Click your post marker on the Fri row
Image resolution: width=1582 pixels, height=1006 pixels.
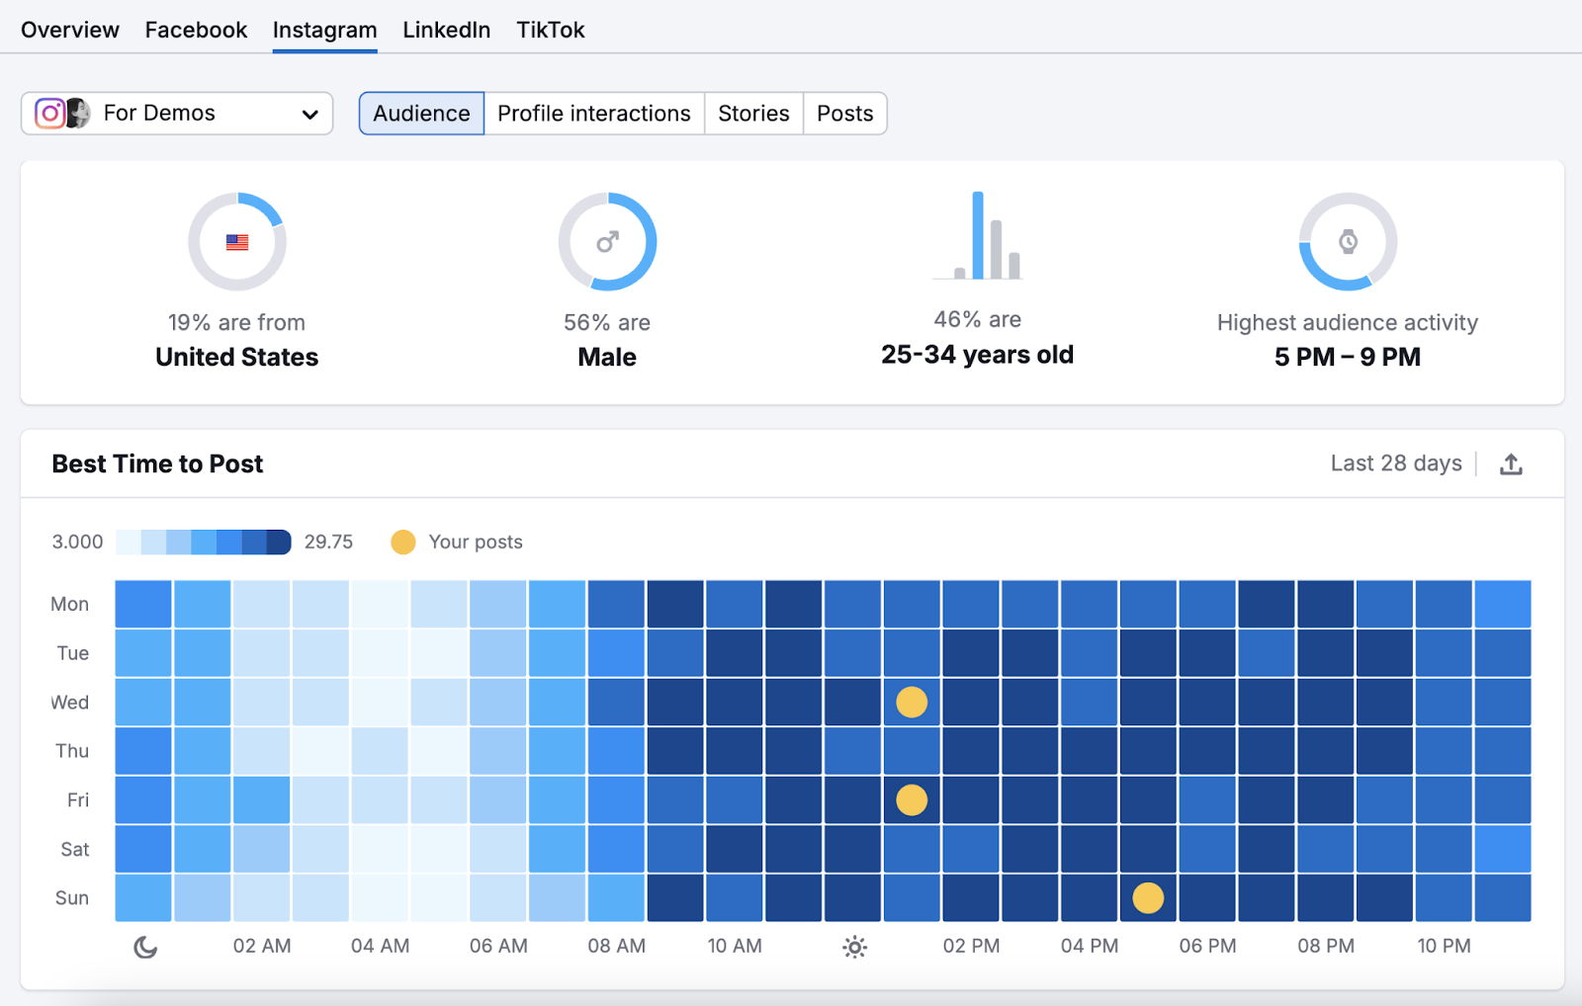[x=912, y=800]
